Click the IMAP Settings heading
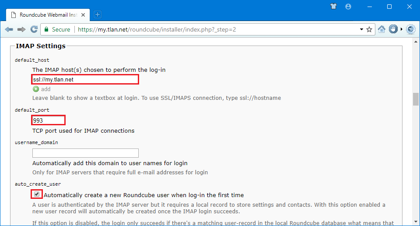The width and height of the screenshot is (420, 226). click(x=40, y=46)
